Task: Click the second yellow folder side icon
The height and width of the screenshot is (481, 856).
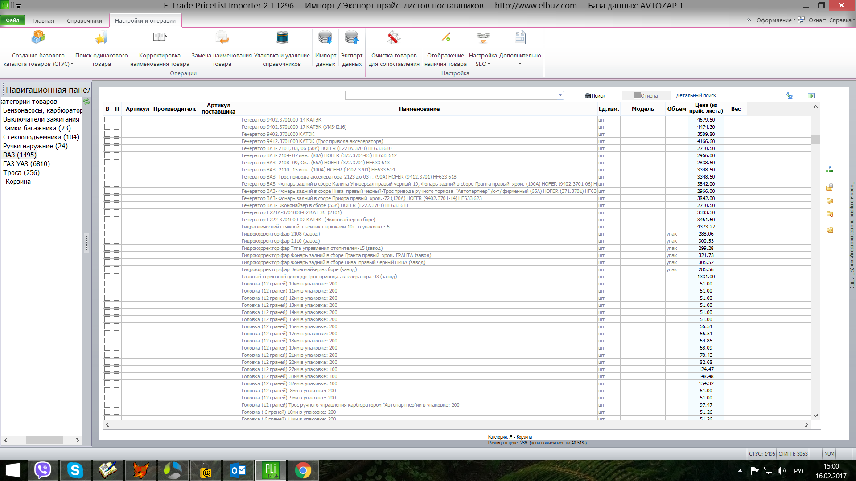Action: [830, 201]
